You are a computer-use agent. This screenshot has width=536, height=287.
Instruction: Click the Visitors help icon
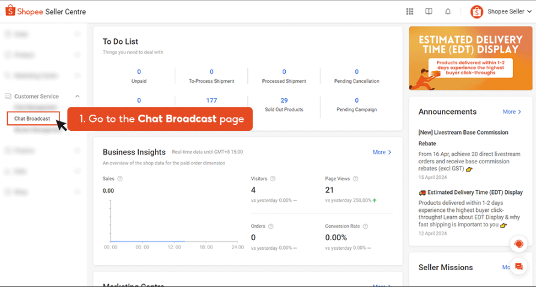click(x=273, y=178)
